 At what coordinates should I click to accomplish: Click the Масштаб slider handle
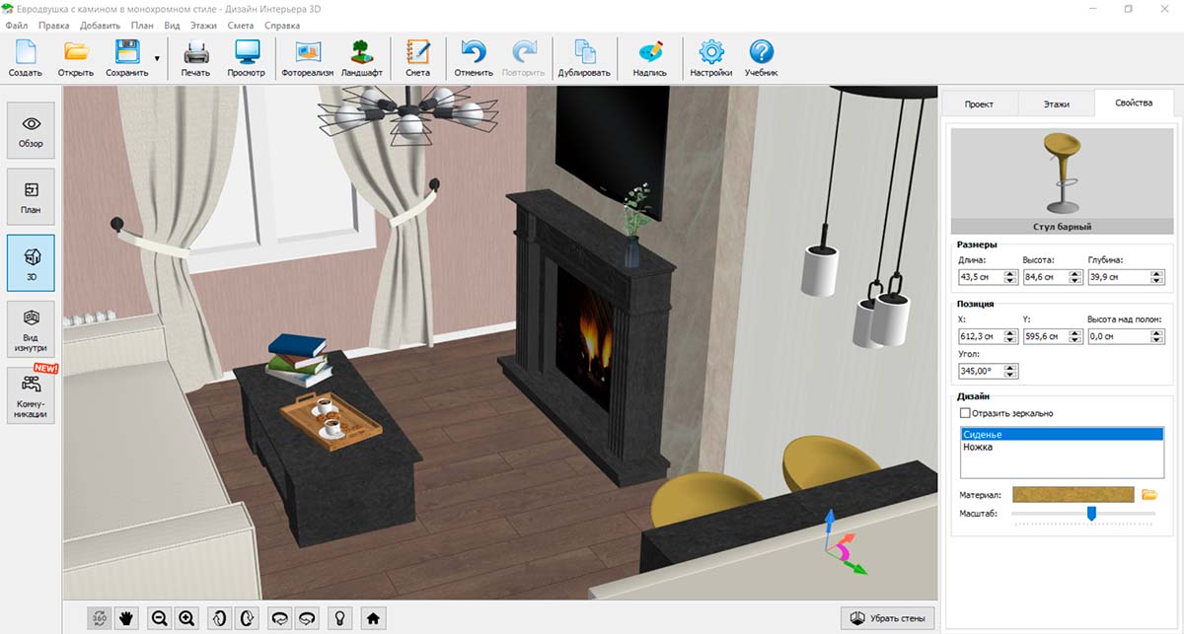point(1091,513)
